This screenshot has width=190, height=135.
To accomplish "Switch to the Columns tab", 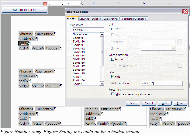I will pos(82,19).
